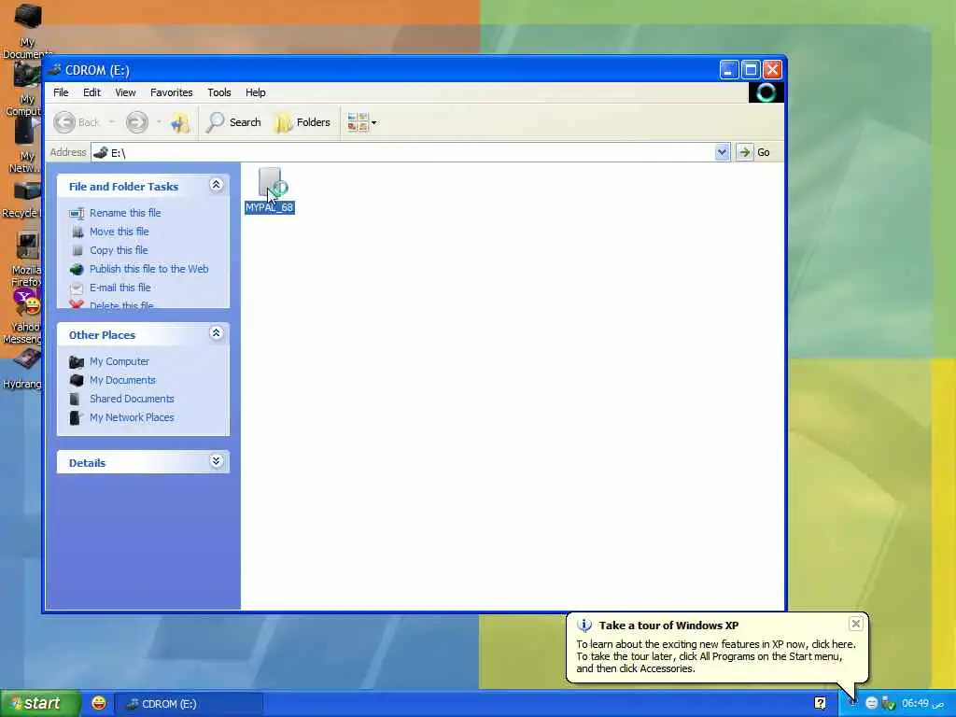The image size is (956, 717).
Task: Click Publish this file to the Web
Action: click(x=148, y=269)
